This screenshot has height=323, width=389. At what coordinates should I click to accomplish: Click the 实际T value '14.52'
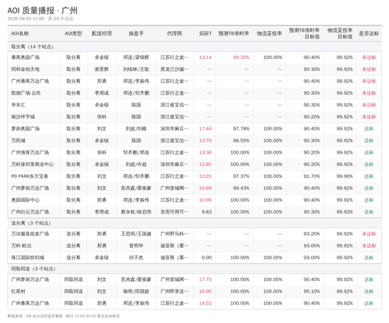click(205, 304)
